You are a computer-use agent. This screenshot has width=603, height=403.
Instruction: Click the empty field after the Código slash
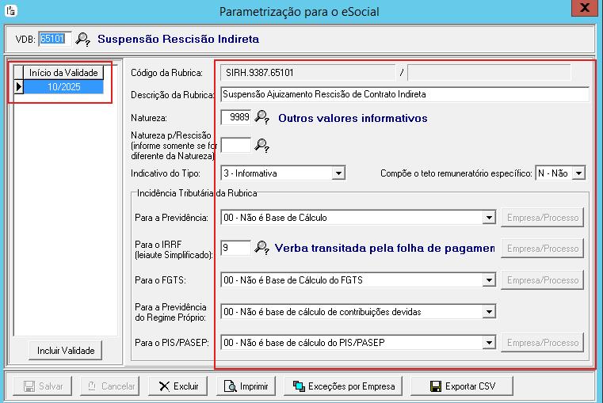pos(489,73)
